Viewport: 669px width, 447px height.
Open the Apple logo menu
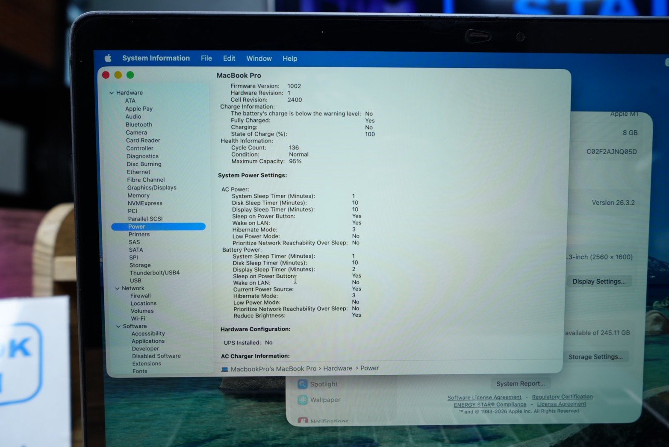(108, 58)
